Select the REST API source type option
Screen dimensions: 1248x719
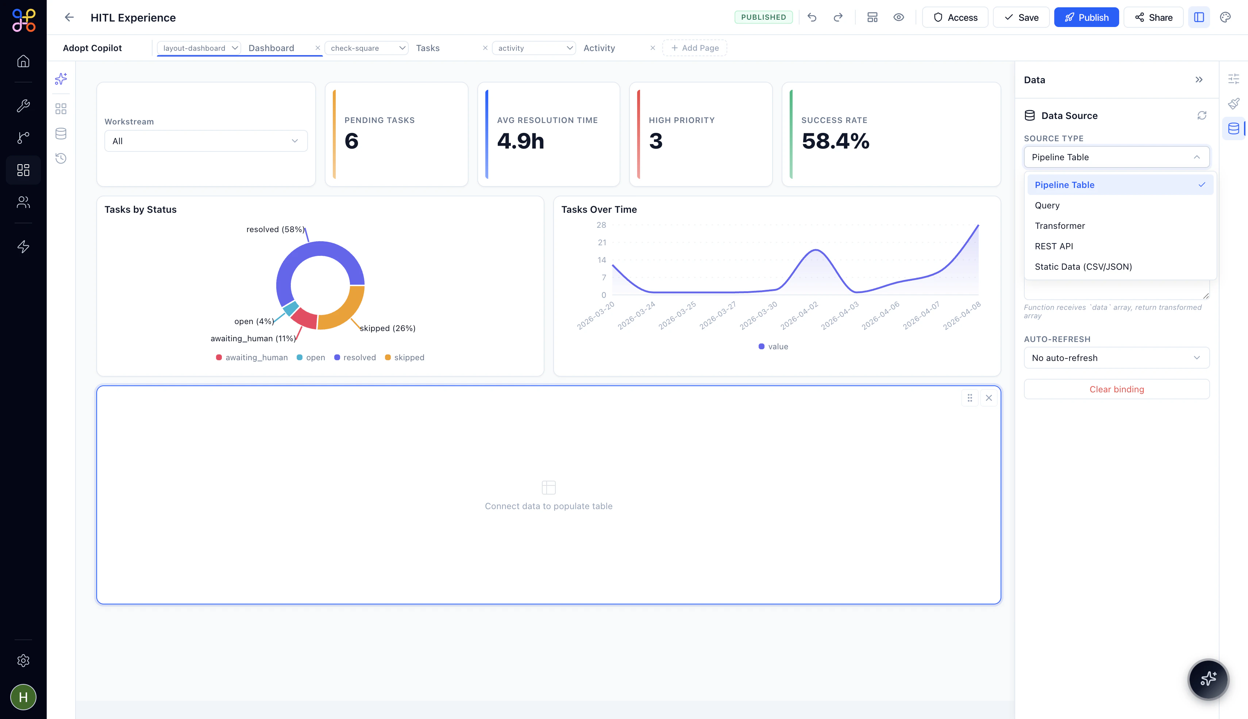tap(1054, 246)
